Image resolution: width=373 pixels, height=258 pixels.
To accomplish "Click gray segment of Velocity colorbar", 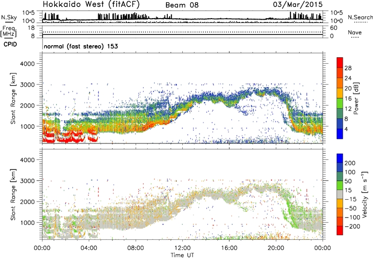I will point(340,195).
